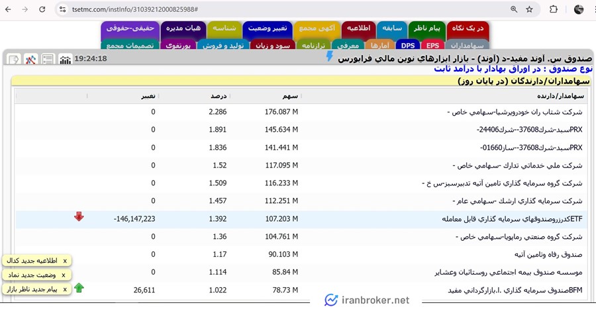Select صندوق بیمه اجتماعی روستائیان row
This screenshot has width=596, height=311.
pyautogui.click(x=301, y=272)
